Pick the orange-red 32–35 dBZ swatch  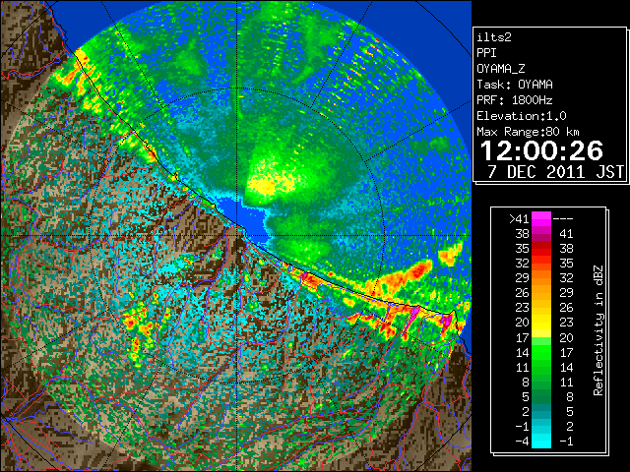click(x=541, y=264)
